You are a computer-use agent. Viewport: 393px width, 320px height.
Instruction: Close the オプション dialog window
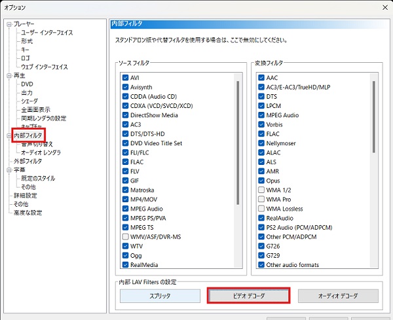(381, 8)
